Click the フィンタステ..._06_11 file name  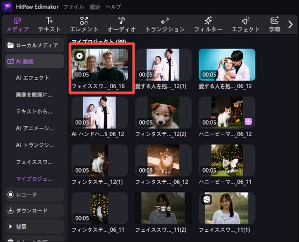point(98,230)
